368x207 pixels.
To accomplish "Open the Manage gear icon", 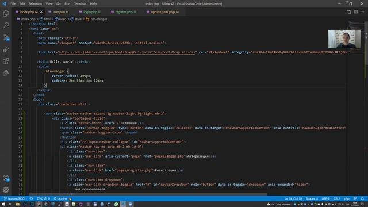I will (6, 190).
